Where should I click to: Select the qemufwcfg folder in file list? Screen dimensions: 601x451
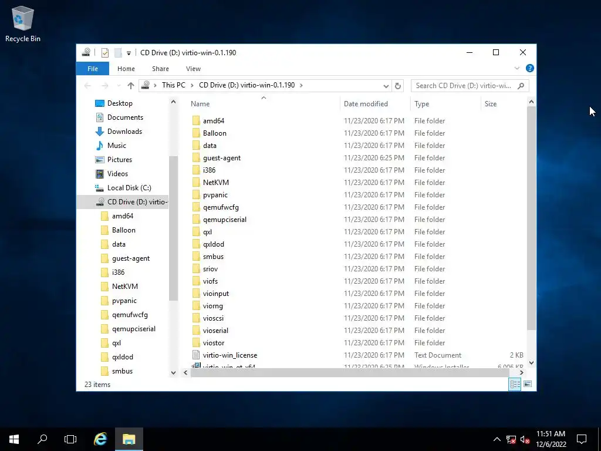point(221,207)
